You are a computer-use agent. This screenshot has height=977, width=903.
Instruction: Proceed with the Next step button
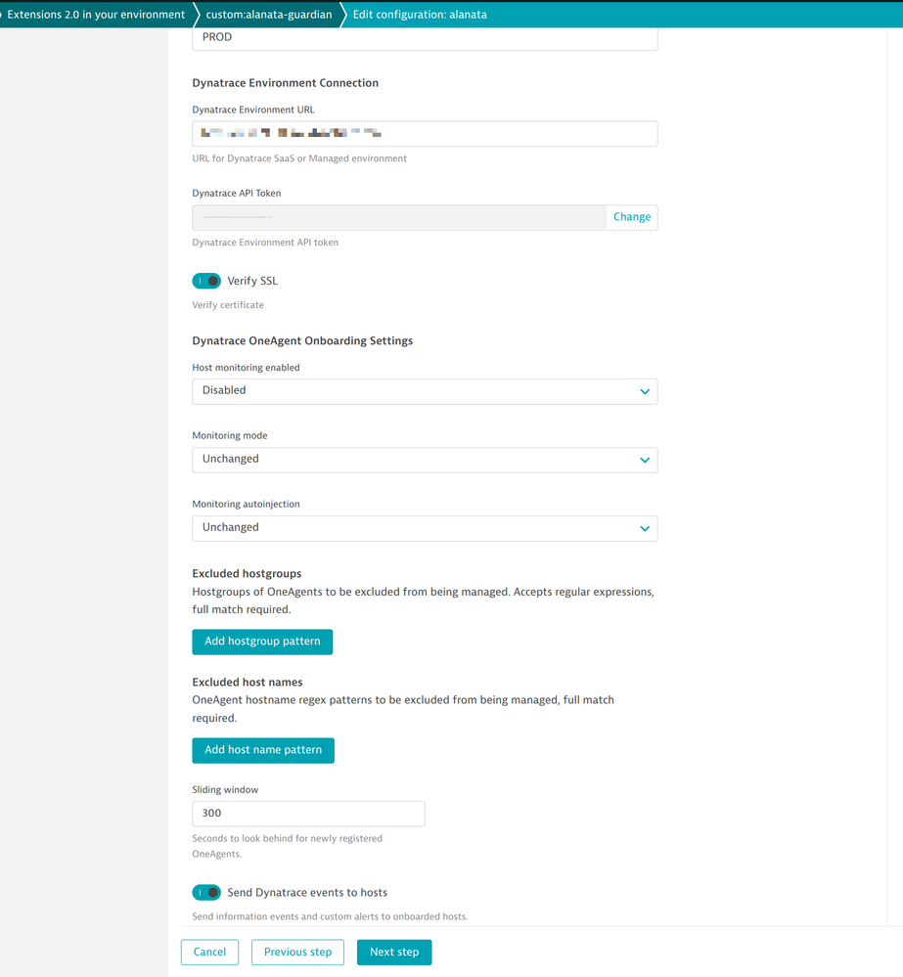(x=394, y=953)
